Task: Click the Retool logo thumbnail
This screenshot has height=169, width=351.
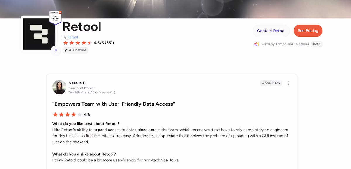Action: 39,34
